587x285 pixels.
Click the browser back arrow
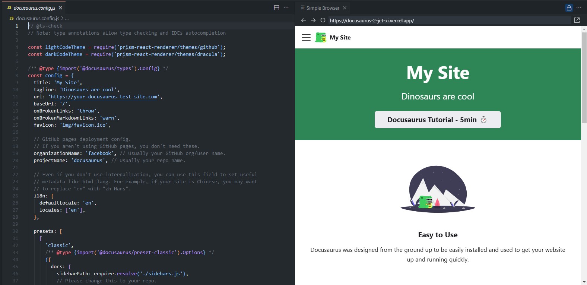[303, 20]
